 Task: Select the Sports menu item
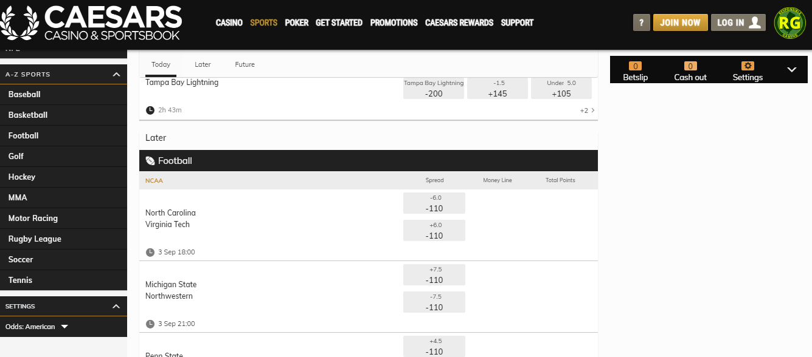click(x=264, y=22)
